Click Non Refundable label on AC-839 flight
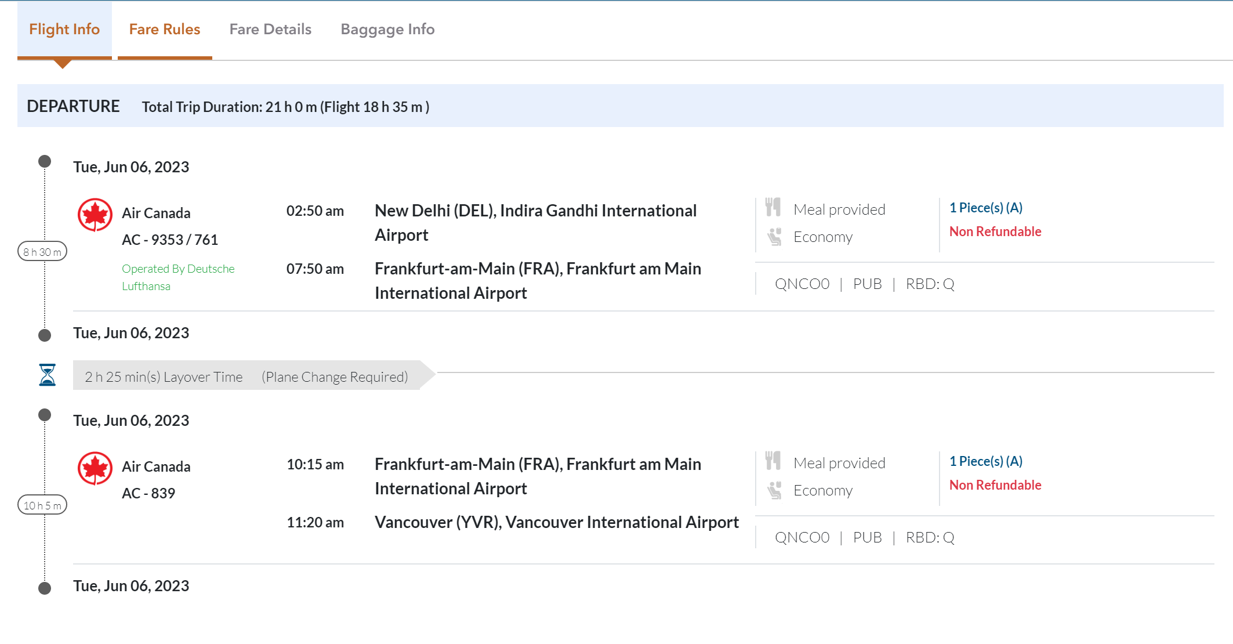The image size is (1233, 644). click(995, 485)
